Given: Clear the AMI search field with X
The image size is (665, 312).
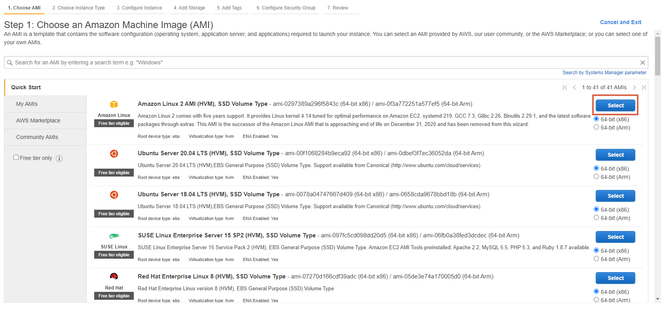Looking at the screenshot, I should pyautogui.click(x=642, y=62).
